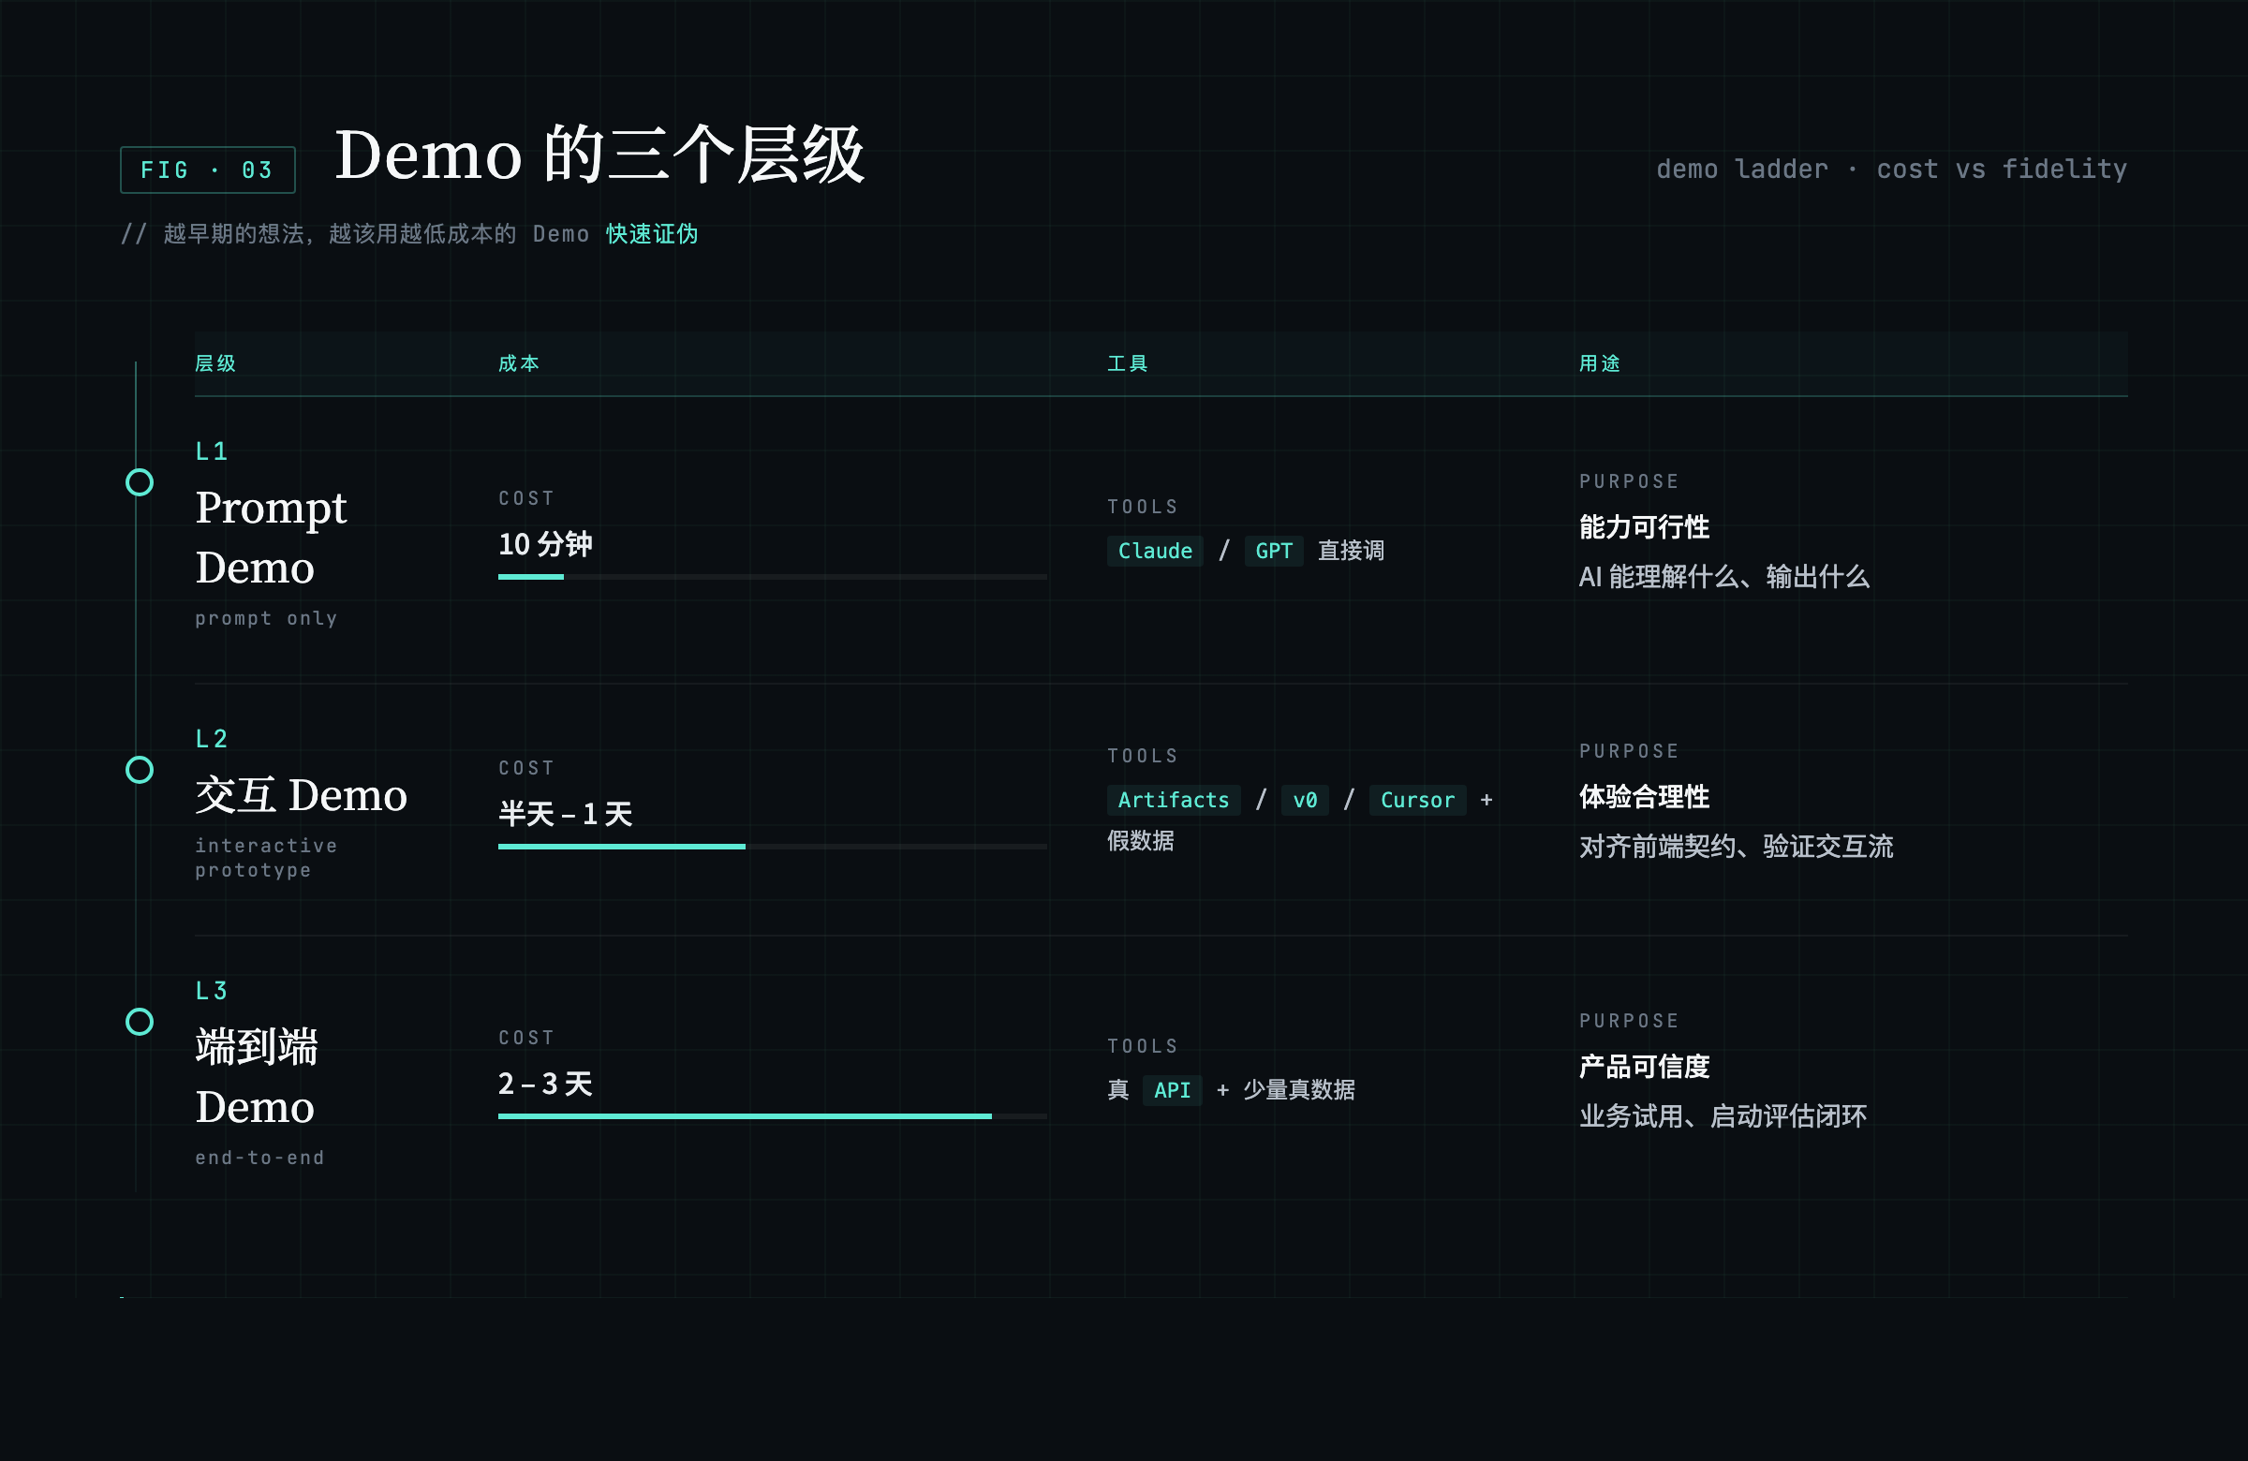This screenshot has height=1461, width=2248.
Task: Choose the v0 tool tag
Action: pos(1305,800)
